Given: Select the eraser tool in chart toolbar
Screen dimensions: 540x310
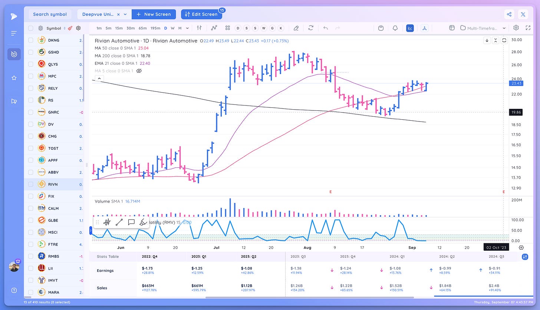Looking at the screenshot, I should [296, 28].
